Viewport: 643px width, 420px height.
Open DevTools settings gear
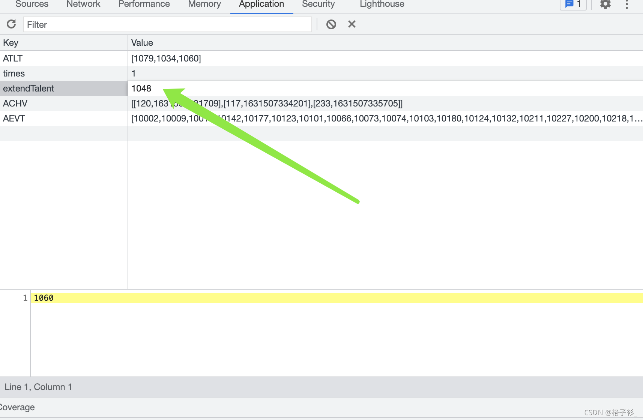[x=605, y=4]
